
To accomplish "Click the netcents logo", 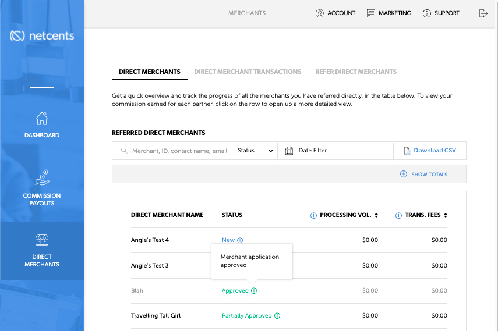I will tap(41, 35).
